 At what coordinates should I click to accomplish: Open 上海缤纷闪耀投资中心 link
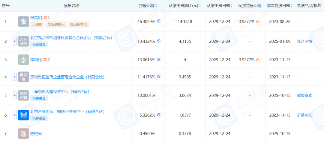coord(60,91)
